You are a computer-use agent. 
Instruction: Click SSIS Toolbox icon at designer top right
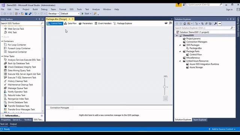point(170,23)
